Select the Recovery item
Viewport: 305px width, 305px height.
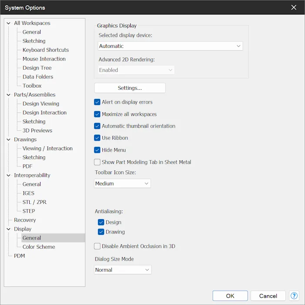tap(25, 220)
